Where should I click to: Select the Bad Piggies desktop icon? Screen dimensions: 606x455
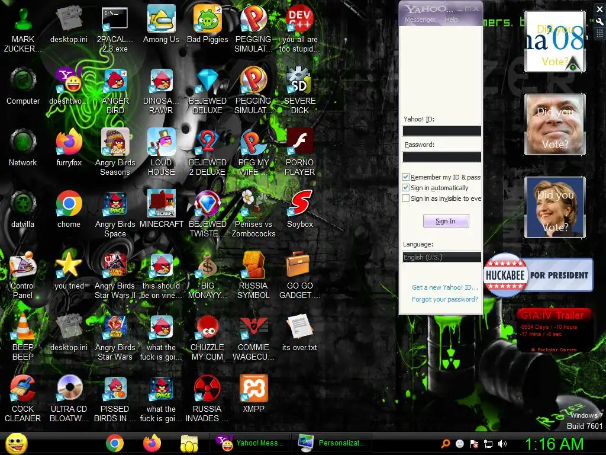(x=208, y=24)
